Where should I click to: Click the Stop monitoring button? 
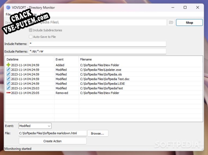[189, 22]
